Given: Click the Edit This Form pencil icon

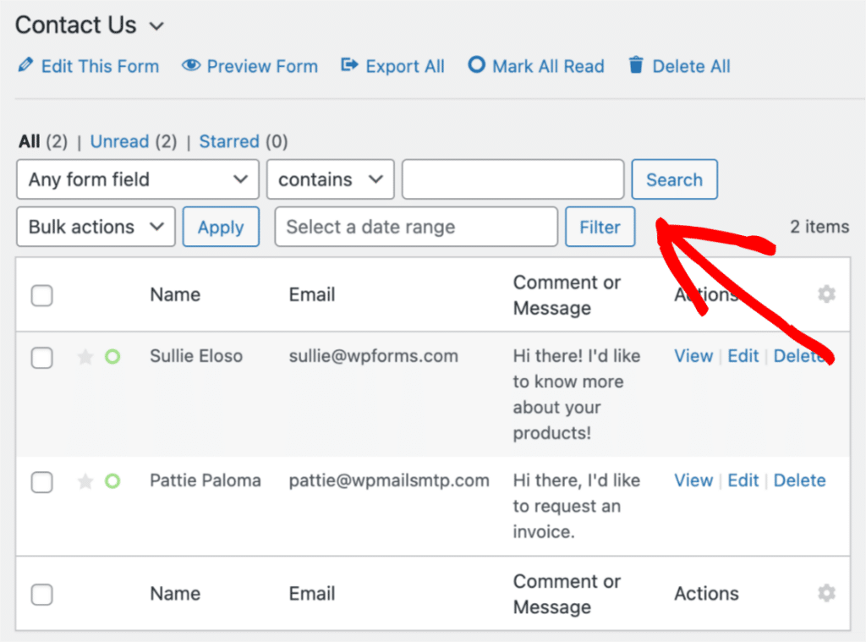Looking at the screenshot, I should click(26, 66).
